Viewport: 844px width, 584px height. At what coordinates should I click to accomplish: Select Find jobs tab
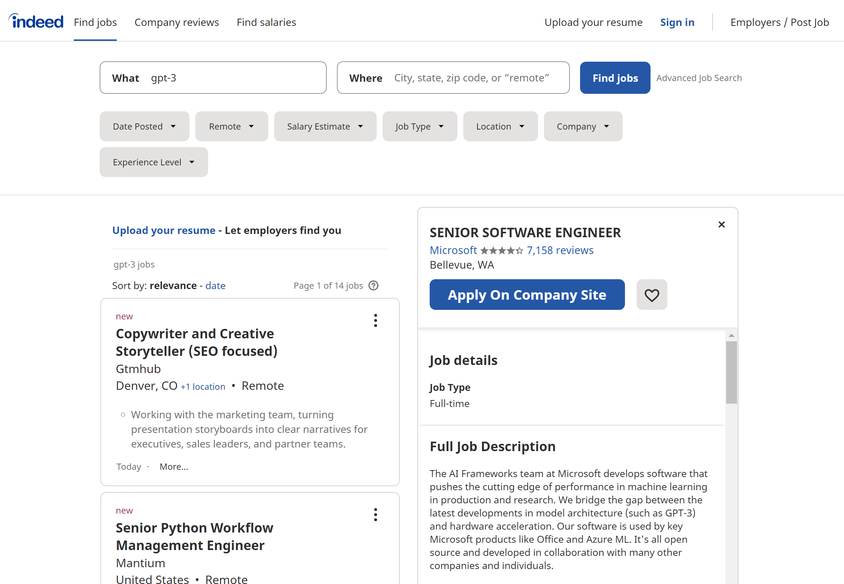[x=95, y=22]
